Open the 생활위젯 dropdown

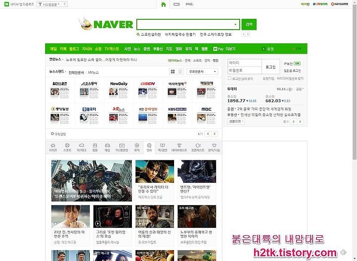click(236, 121)
